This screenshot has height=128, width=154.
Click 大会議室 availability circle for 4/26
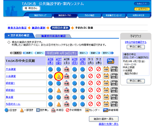tap(50, 69)
